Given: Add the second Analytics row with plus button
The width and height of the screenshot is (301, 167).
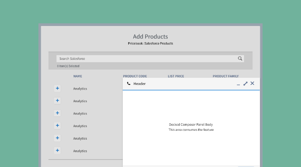Looking at the screenshot, I should pyautogui.click(x=57, y=101).
